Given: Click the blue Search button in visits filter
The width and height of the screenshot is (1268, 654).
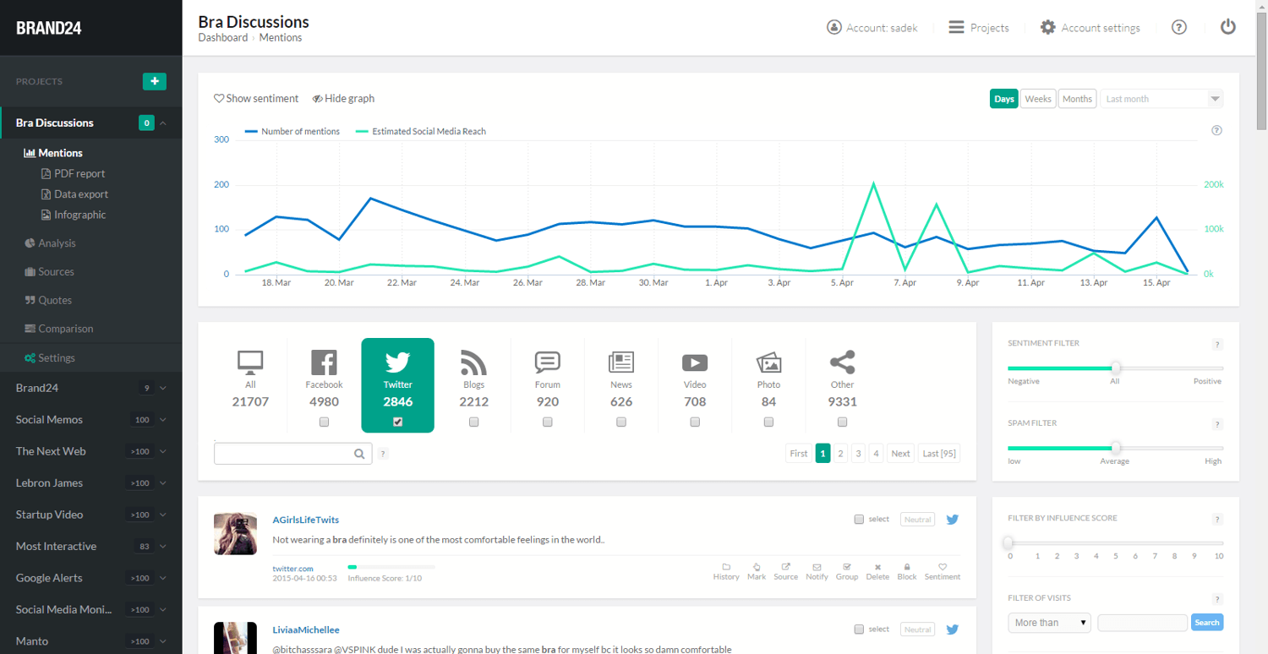Looking at the screenshot, I should point(1207,623).
